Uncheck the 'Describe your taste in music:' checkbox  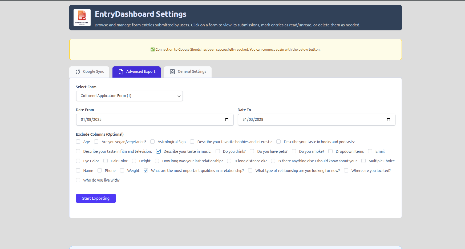click(x=158, y=151)
